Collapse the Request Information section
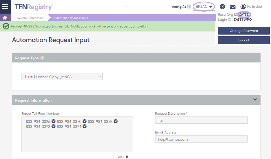The image size is (271, 159). [255, 99]
